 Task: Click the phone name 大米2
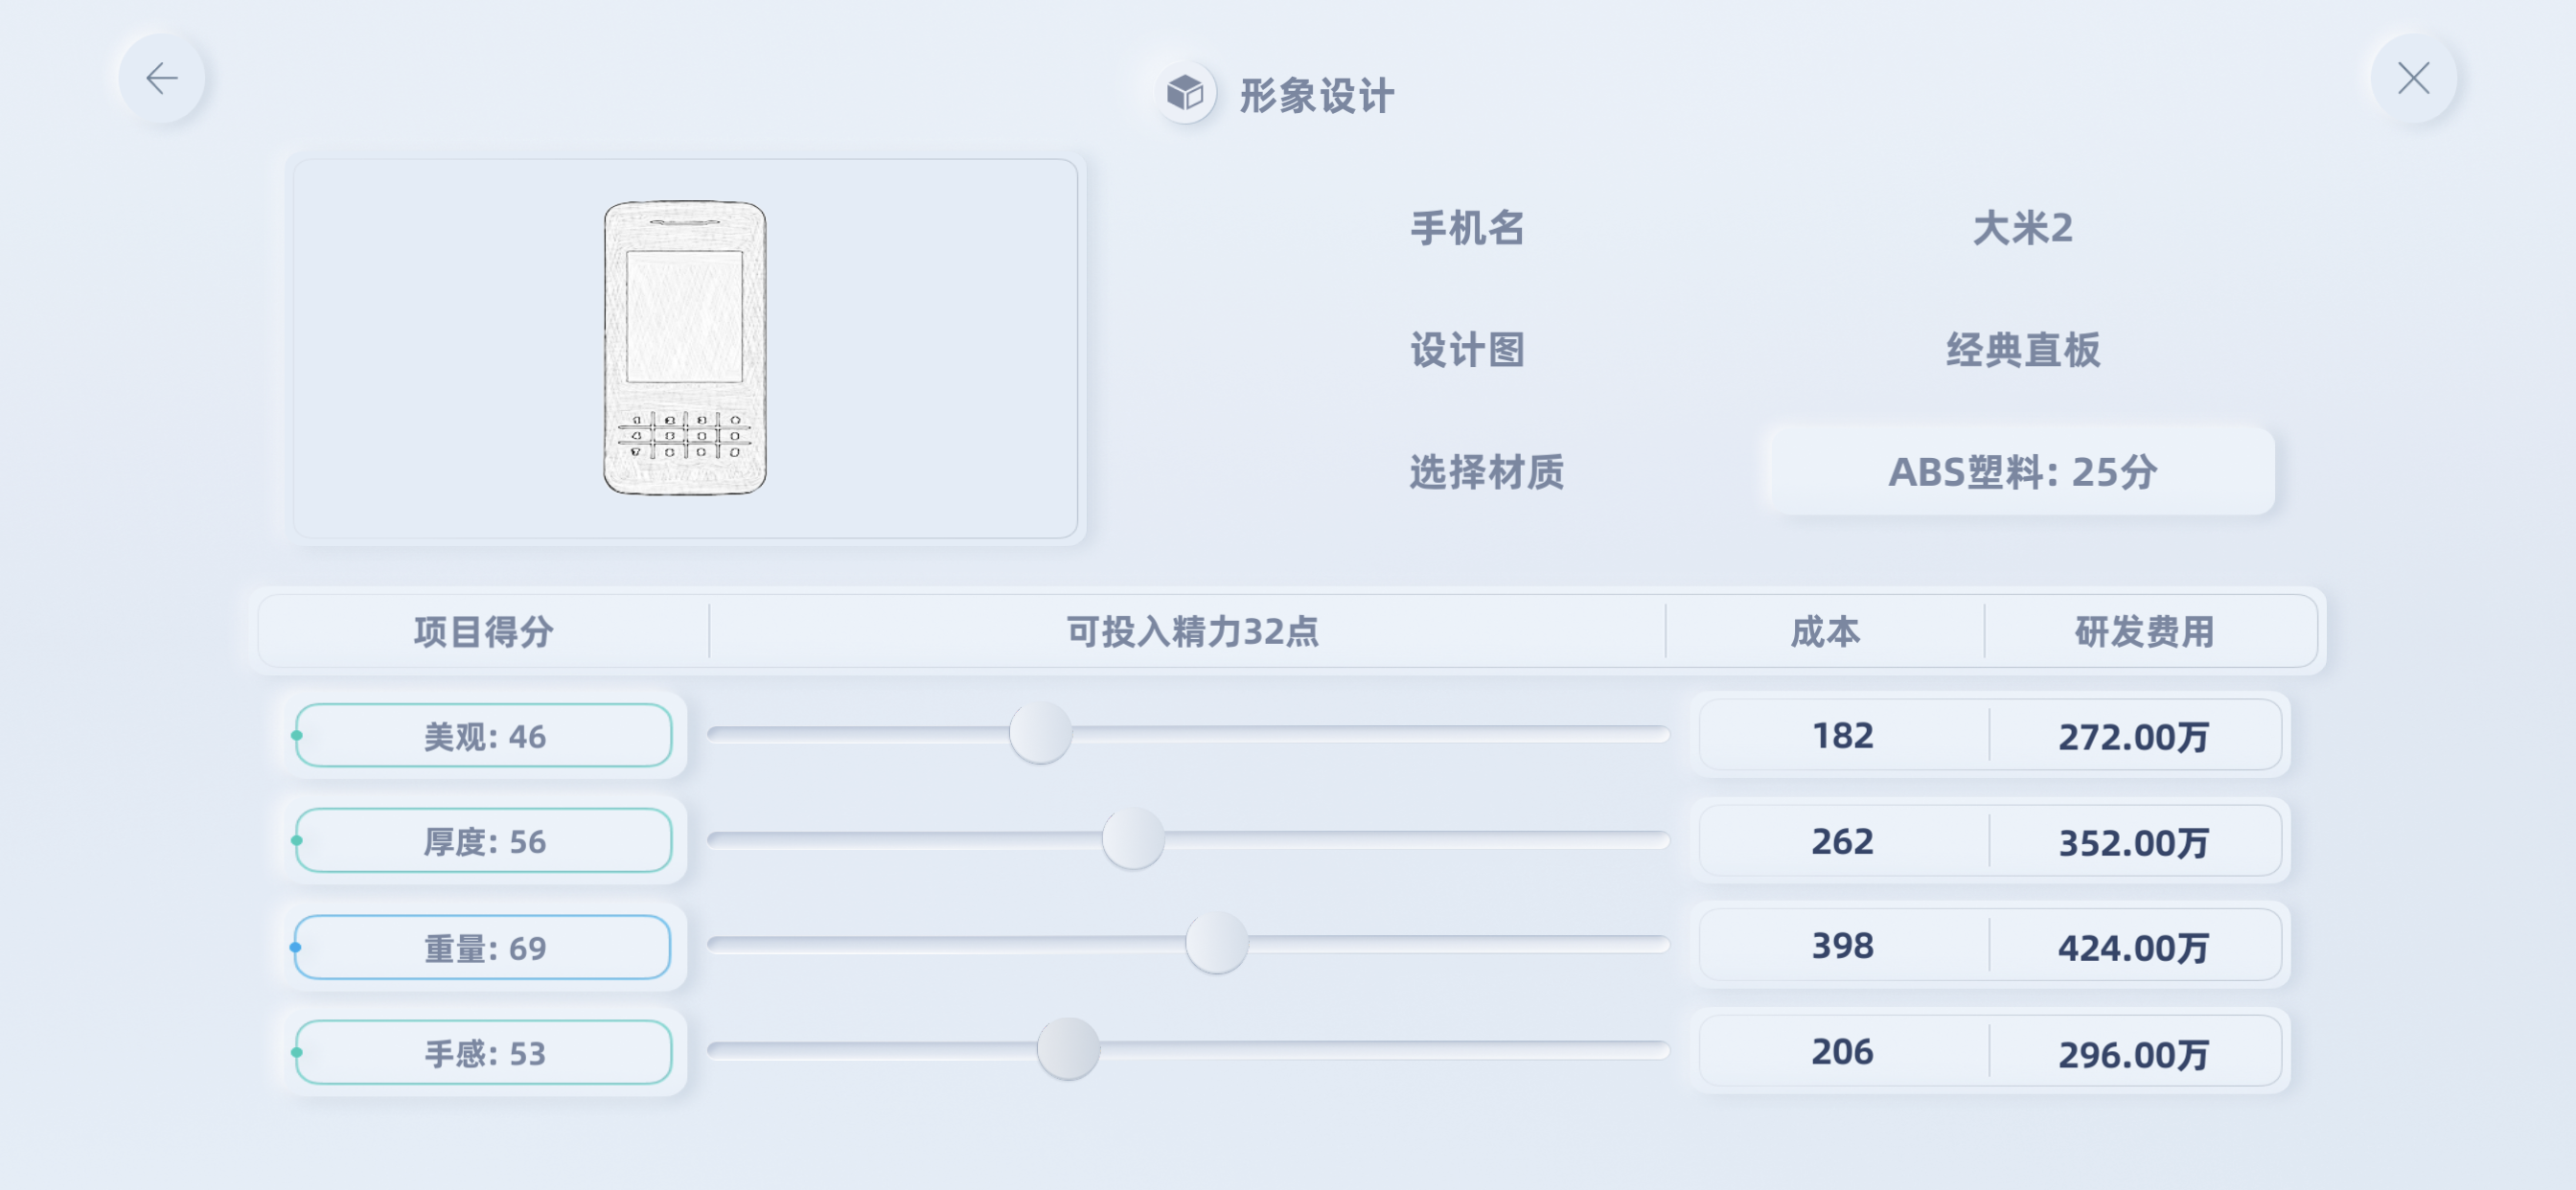tap(2021, 228)
